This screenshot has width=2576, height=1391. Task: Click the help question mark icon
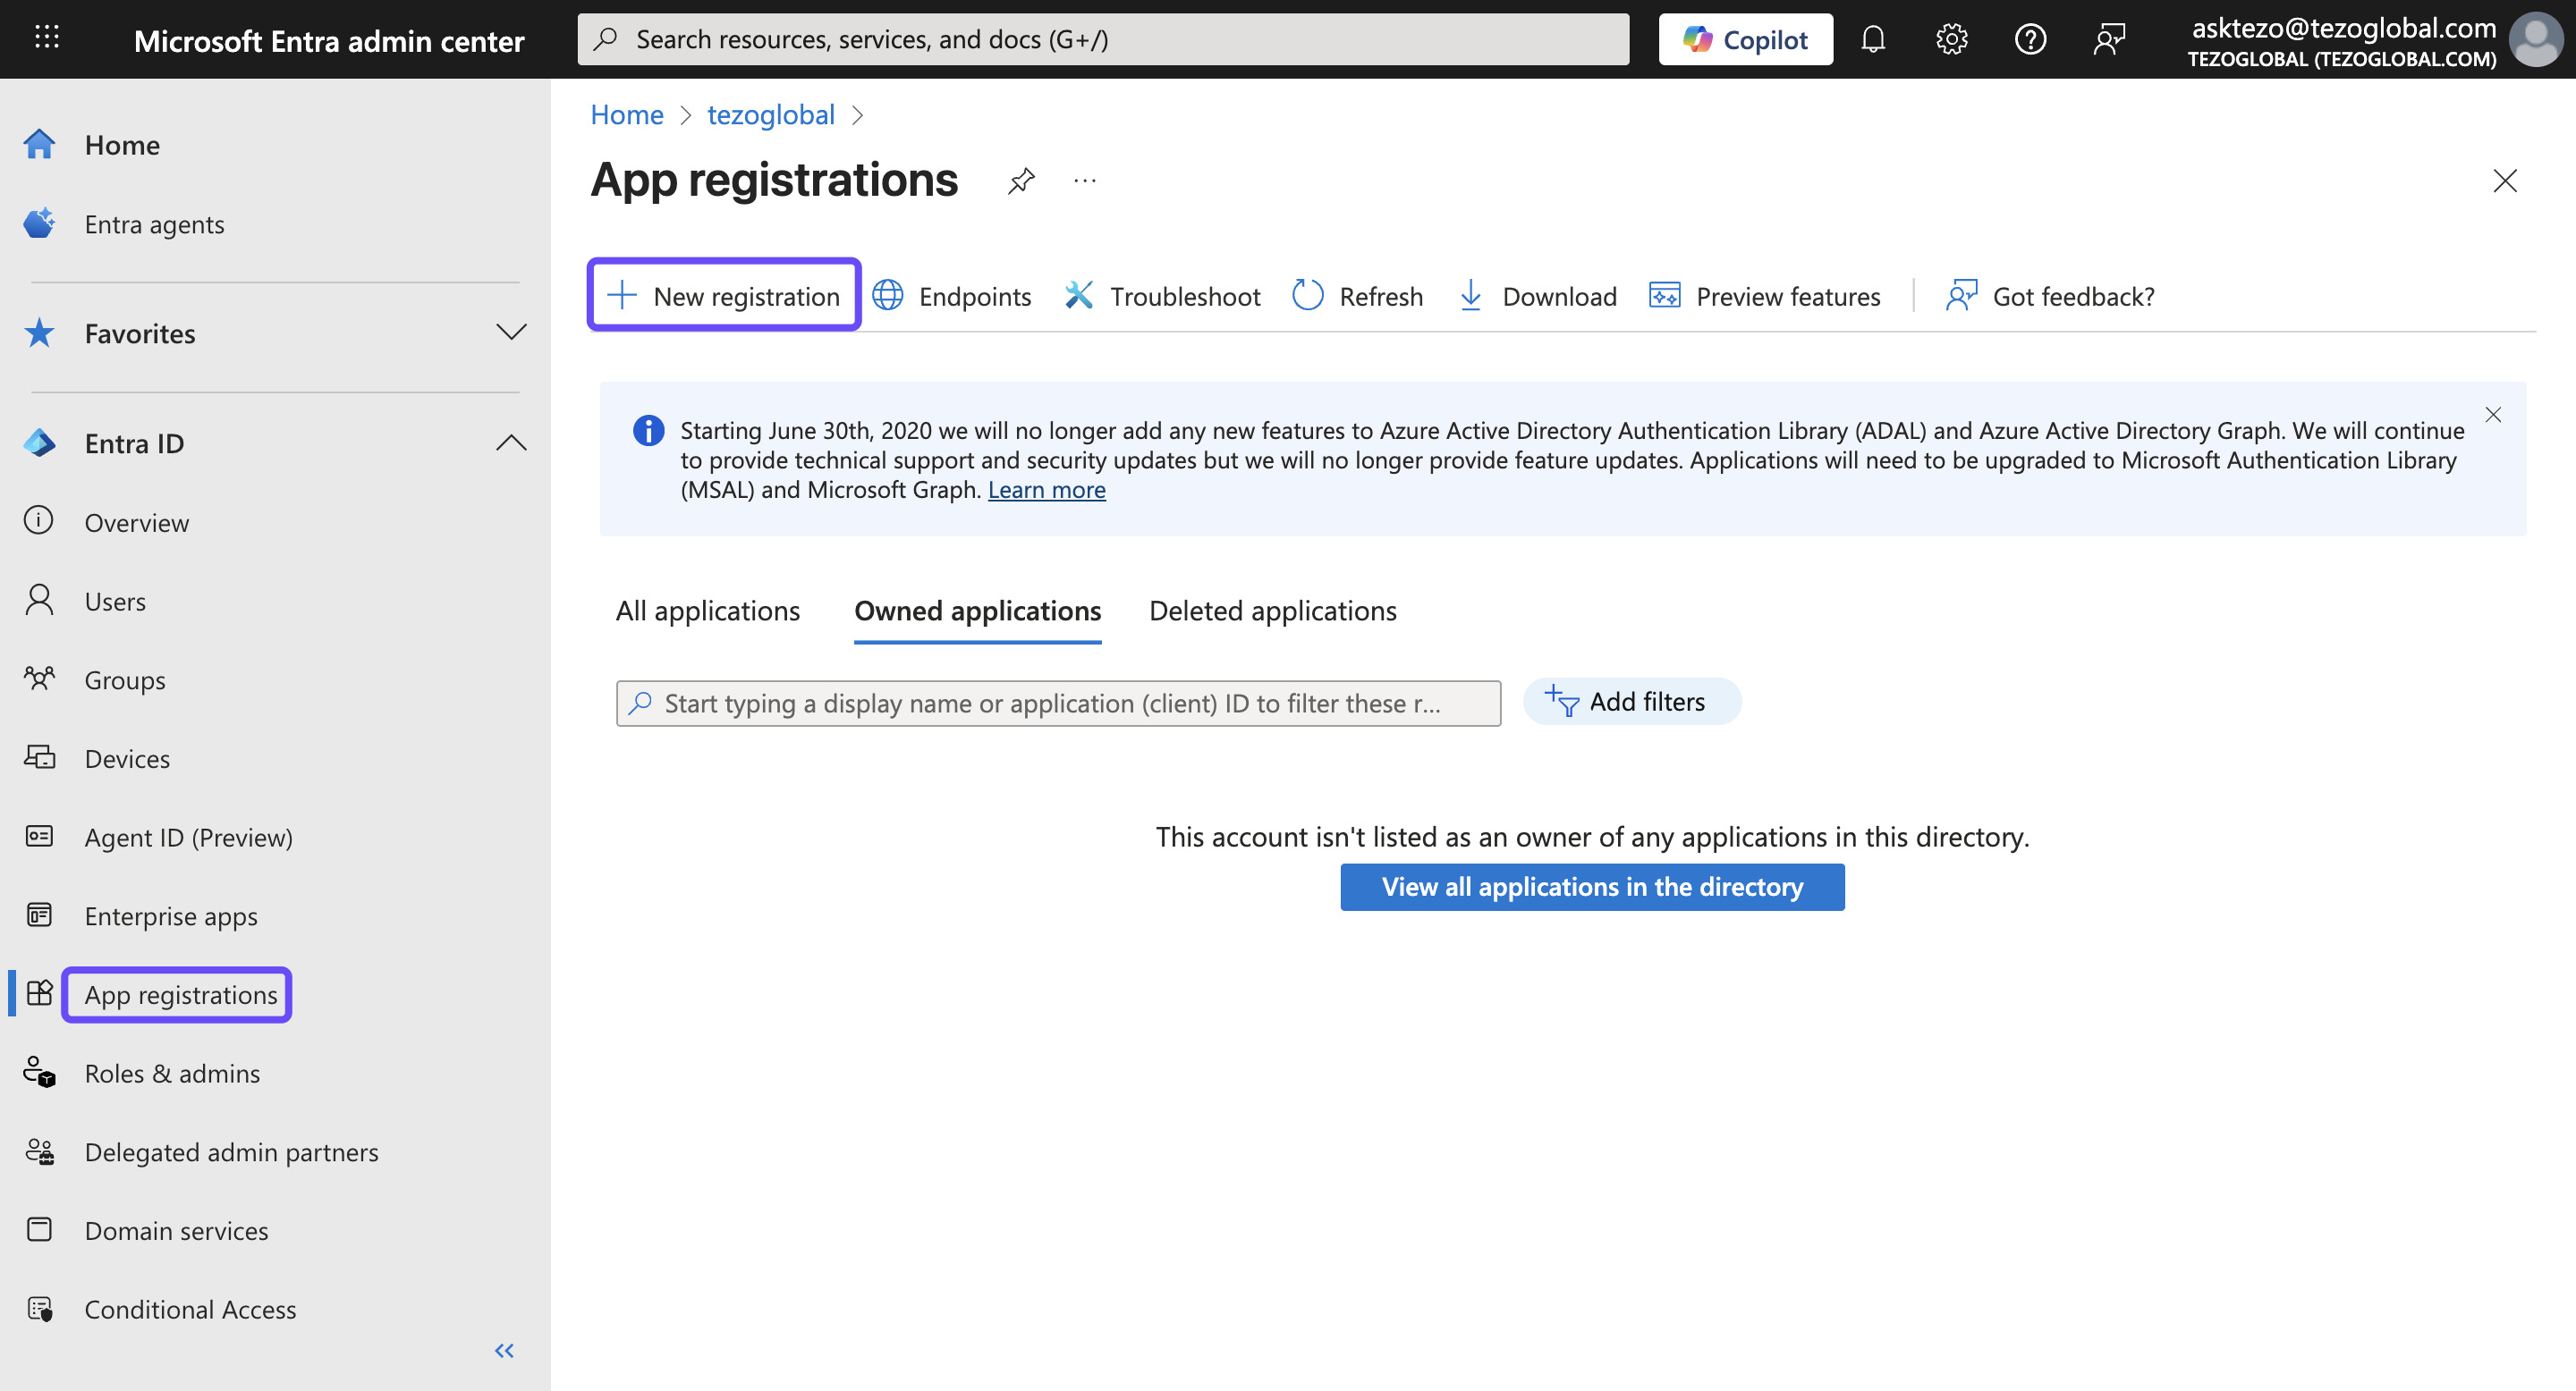[x=2030, y=39]
